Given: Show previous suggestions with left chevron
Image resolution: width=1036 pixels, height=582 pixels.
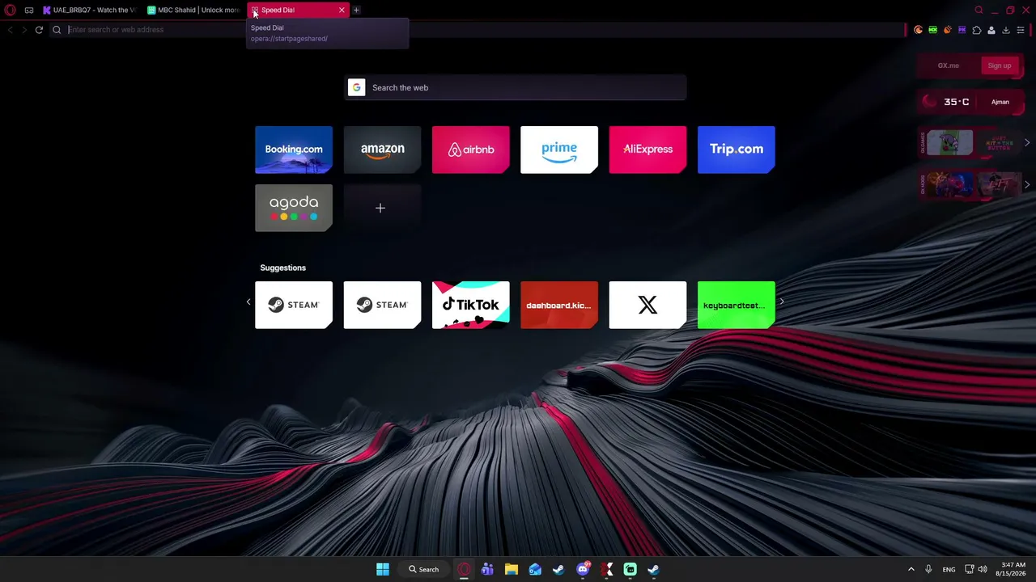Looking at the screenshot, I should [x=248, y=302].
